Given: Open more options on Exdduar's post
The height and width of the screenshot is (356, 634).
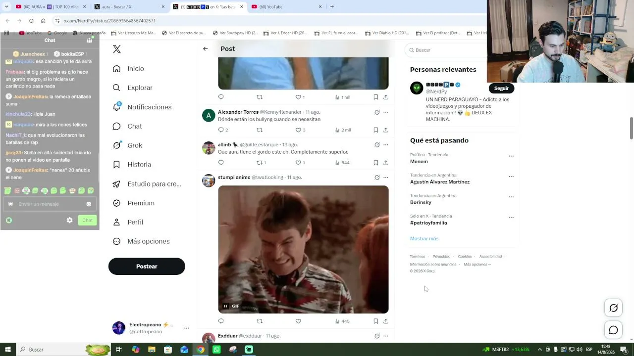Looking at the screenshot, I should pyautogui.click(x=386, y=336).
